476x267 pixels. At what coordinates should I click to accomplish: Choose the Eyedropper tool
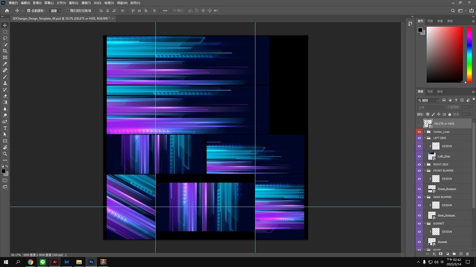click(5, 64)
